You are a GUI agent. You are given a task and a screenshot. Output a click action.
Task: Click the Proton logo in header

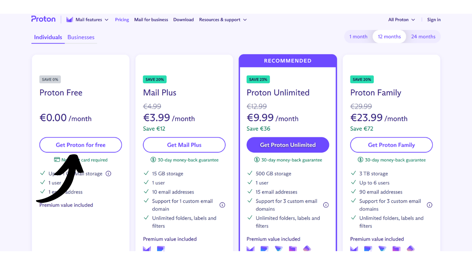point(43,20)
